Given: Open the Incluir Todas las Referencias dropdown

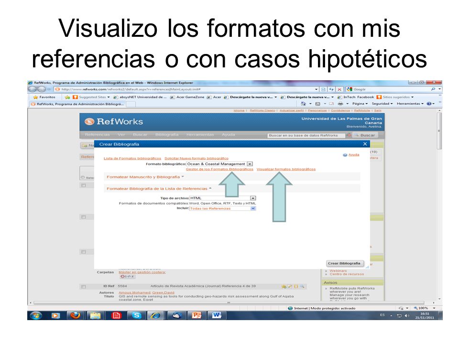Looking at the screenshot, I should coord(253,209).
